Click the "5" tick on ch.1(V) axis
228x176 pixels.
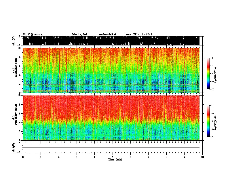pos(20,37)
